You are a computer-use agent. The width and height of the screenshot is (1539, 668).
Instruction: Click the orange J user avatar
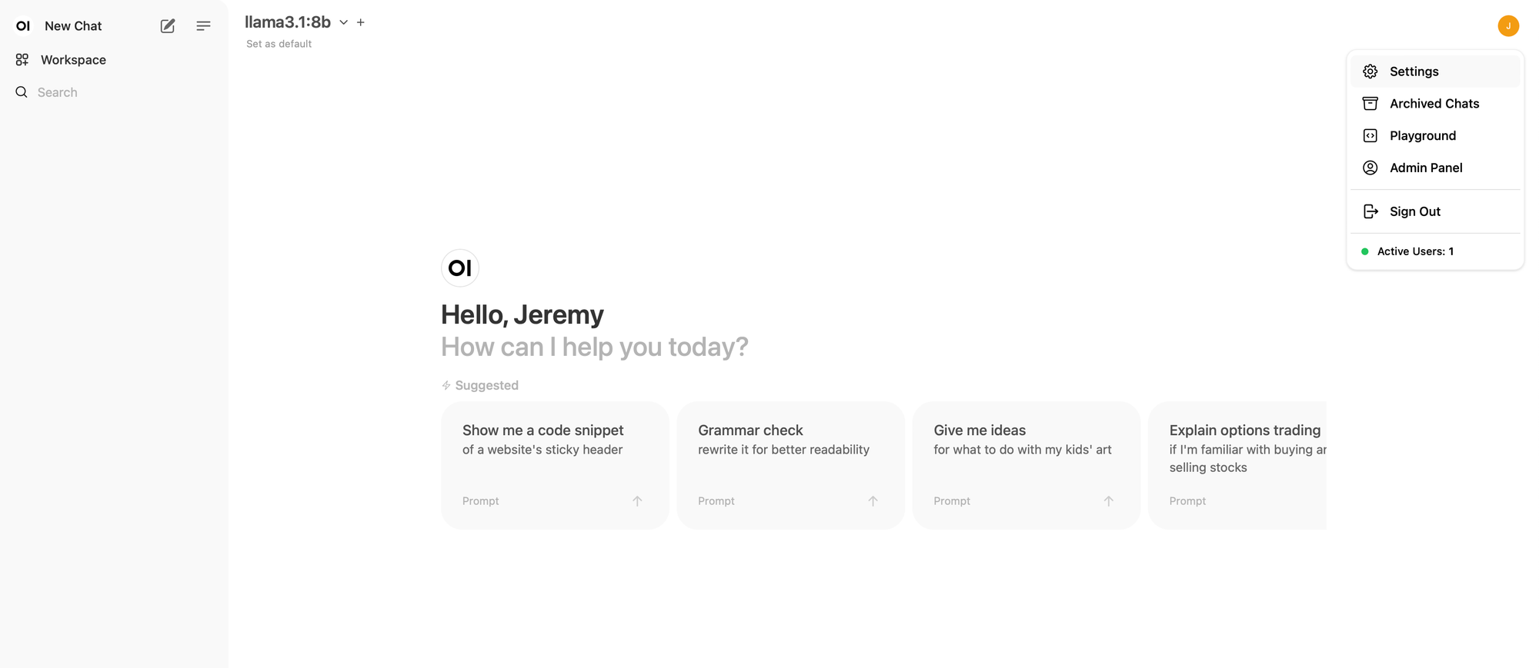[x=1507, y=25]
